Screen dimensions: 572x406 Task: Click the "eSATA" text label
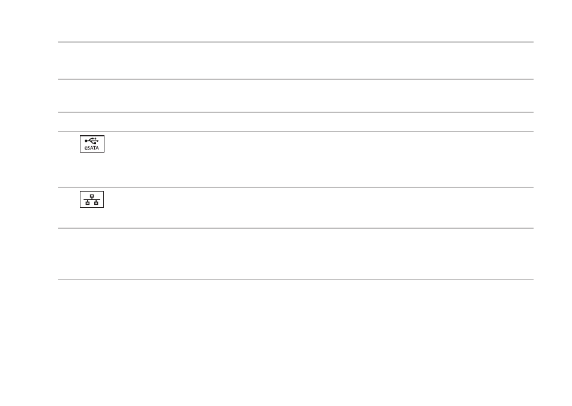click(92, 148)
